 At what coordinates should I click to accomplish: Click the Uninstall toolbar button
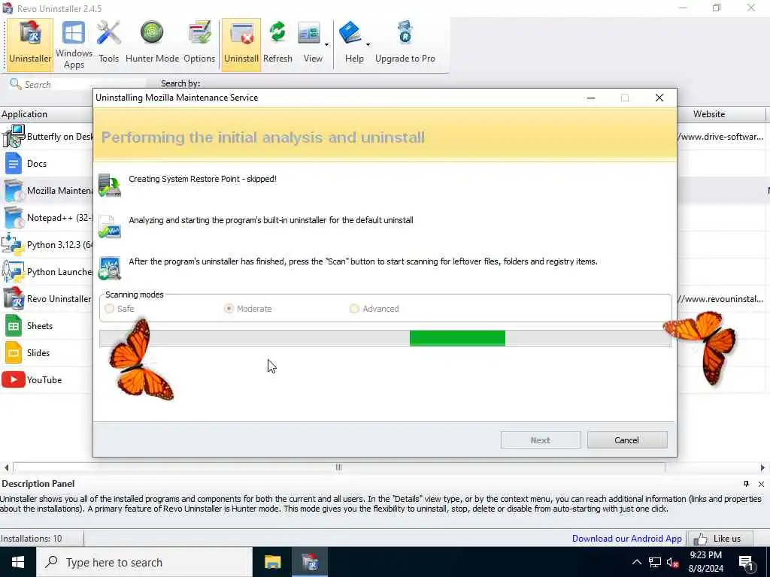point(241,44)
